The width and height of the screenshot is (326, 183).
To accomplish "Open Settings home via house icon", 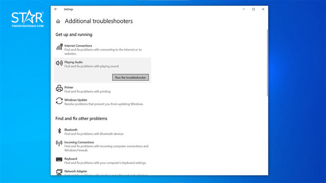I will [58, 21].
